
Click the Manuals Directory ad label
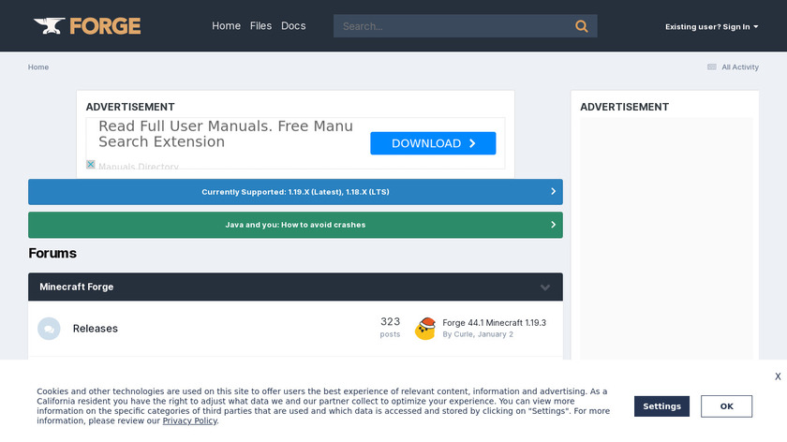(x=139, y=166)
